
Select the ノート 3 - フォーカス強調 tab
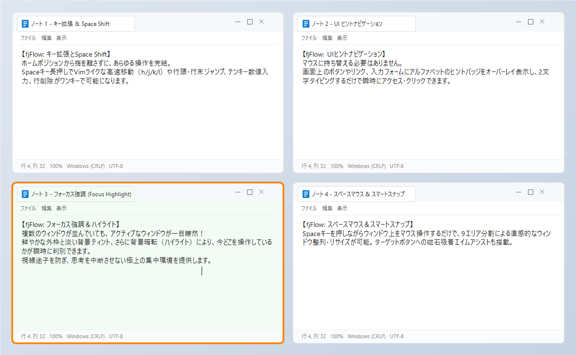click(76, 194)
